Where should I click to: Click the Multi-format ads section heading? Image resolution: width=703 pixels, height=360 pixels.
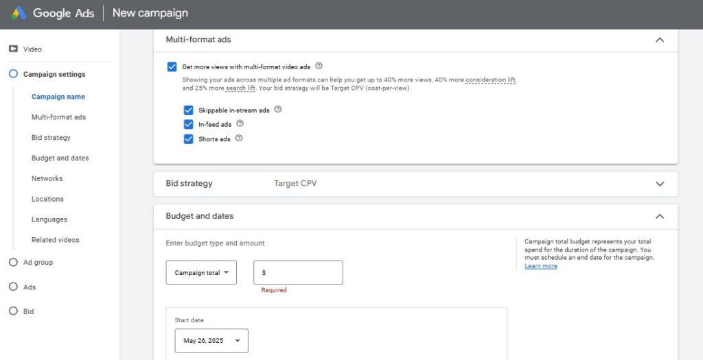198,39
